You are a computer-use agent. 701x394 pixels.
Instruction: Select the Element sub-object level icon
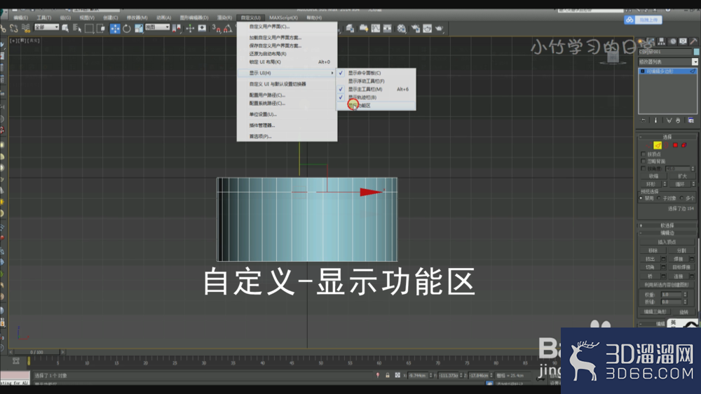click(x=684, y=145)
